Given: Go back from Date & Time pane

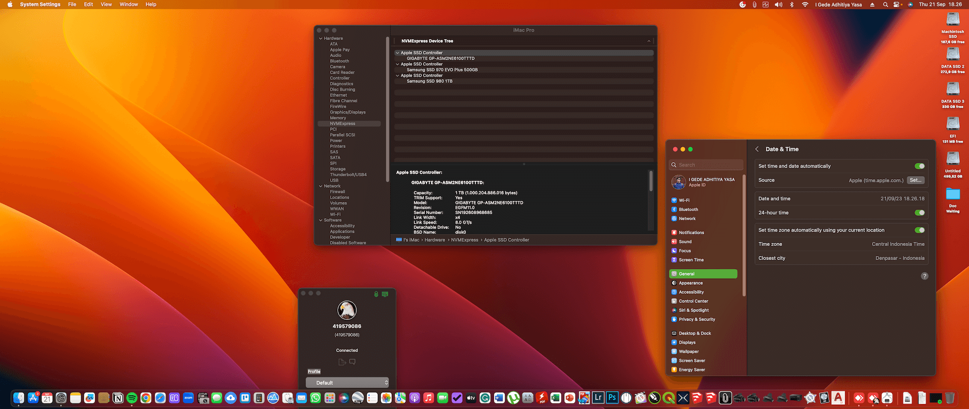Looking at the screenshot, I should [757, 149].
